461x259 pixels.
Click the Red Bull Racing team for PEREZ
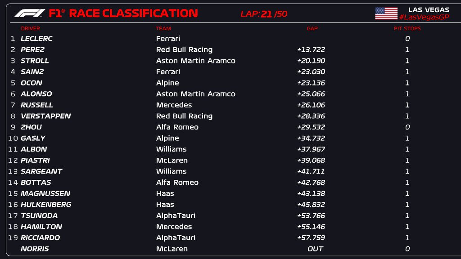click(x=184, y=49)
